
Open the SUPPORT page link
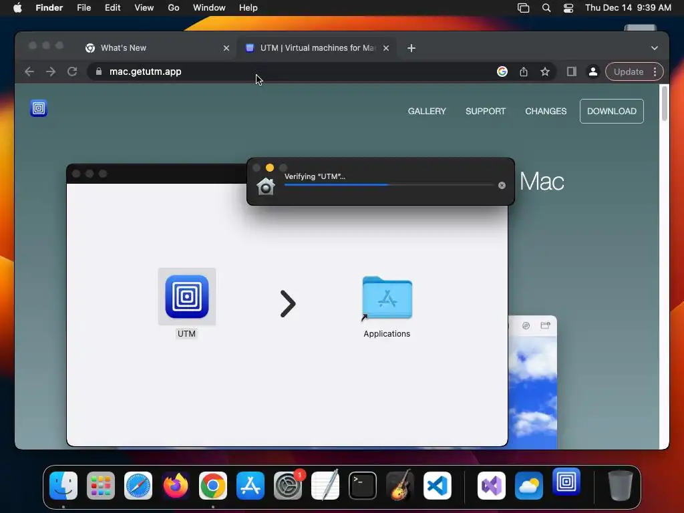486,112
